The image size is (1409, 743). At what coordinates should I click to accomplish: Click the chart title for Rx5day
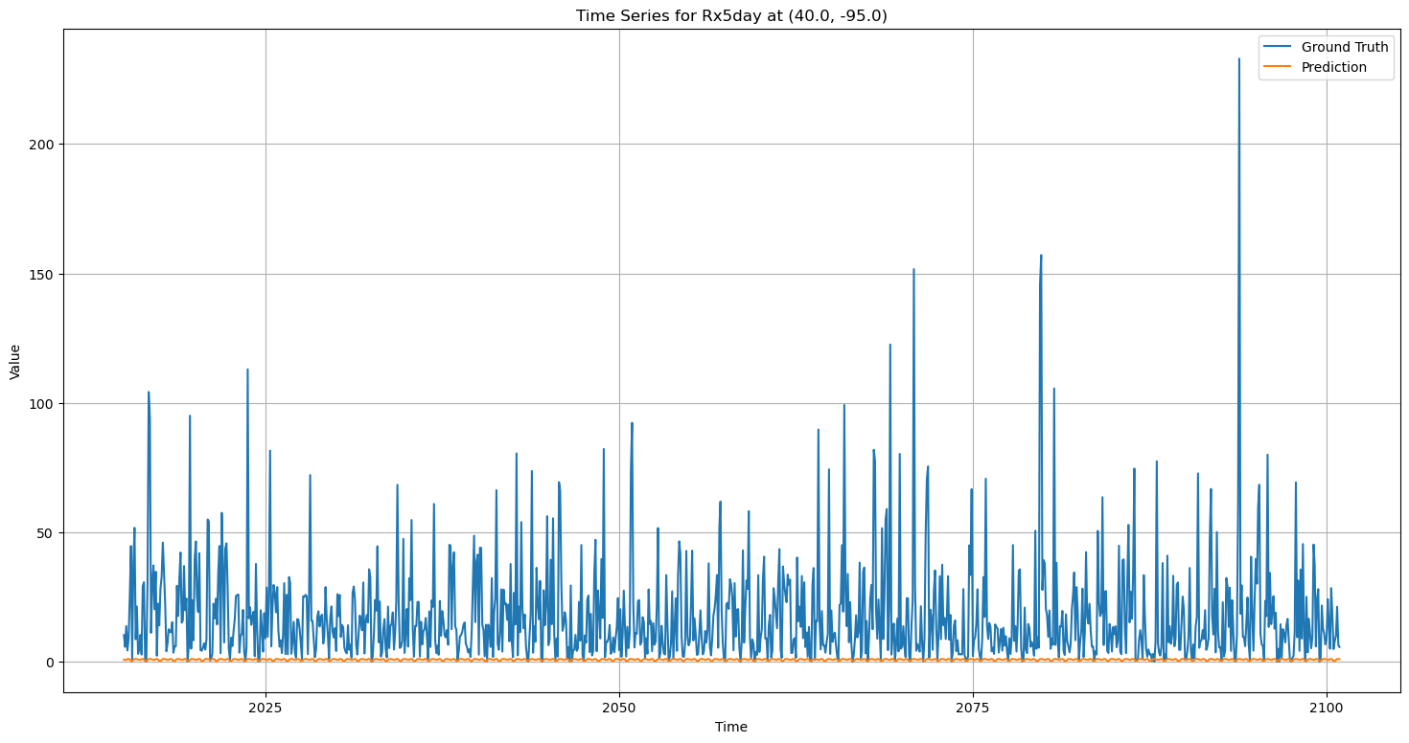[731, 15]
